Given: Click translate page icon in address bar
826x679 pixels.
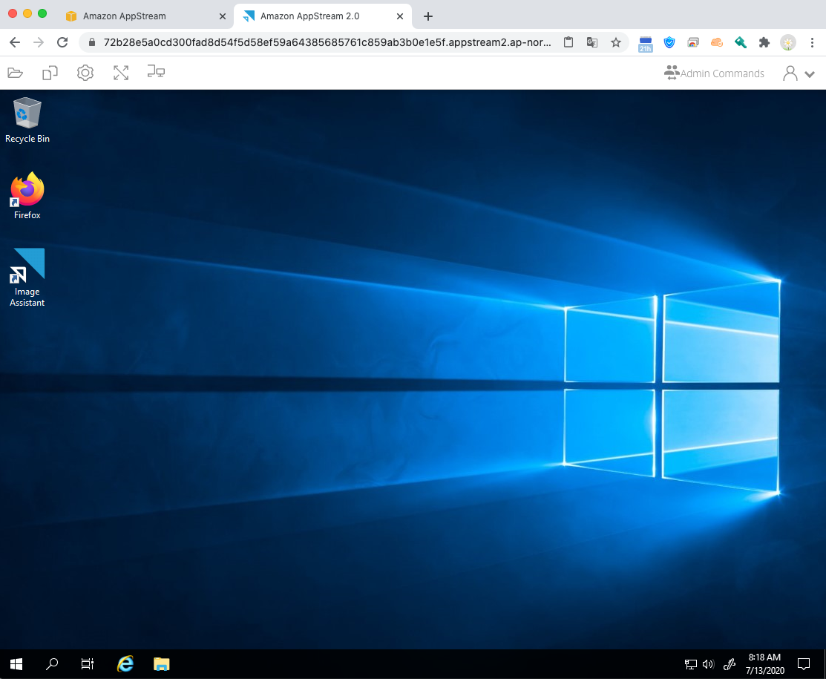Looking at the screenshot, I should pyautogui.click(x=592, y=42).
